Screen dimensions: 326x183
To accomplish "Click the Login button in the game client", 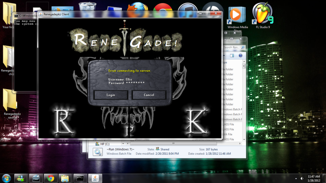I will click(x=111, y=95).
